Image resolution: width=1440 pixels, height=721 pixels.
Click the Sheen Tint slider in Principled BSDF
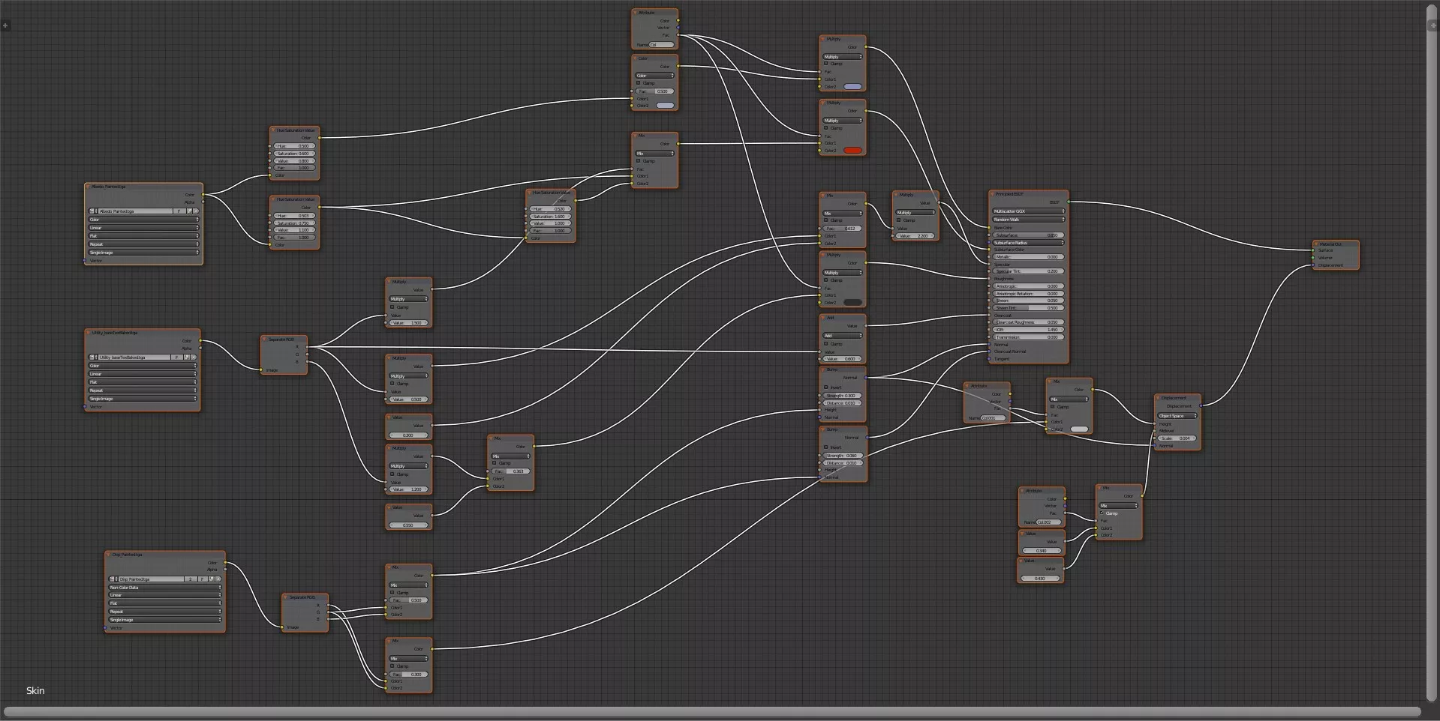(x=1027, y=308)
